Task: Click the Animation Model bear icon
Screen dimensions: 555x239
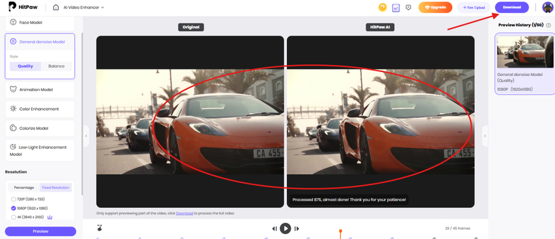Action: click(13, 90)
